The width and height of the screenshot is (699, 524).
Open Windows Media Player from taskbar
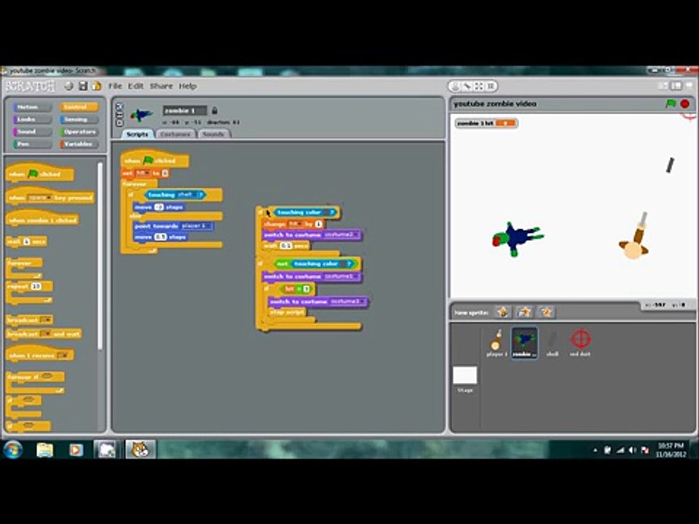[x=75, y=450]
